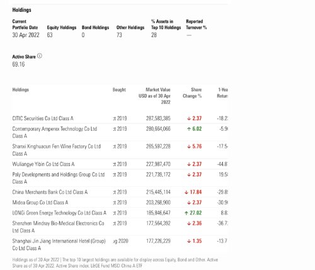
Task: Open China Merchants Bank Co Ltd
Action: pos(50,192)
